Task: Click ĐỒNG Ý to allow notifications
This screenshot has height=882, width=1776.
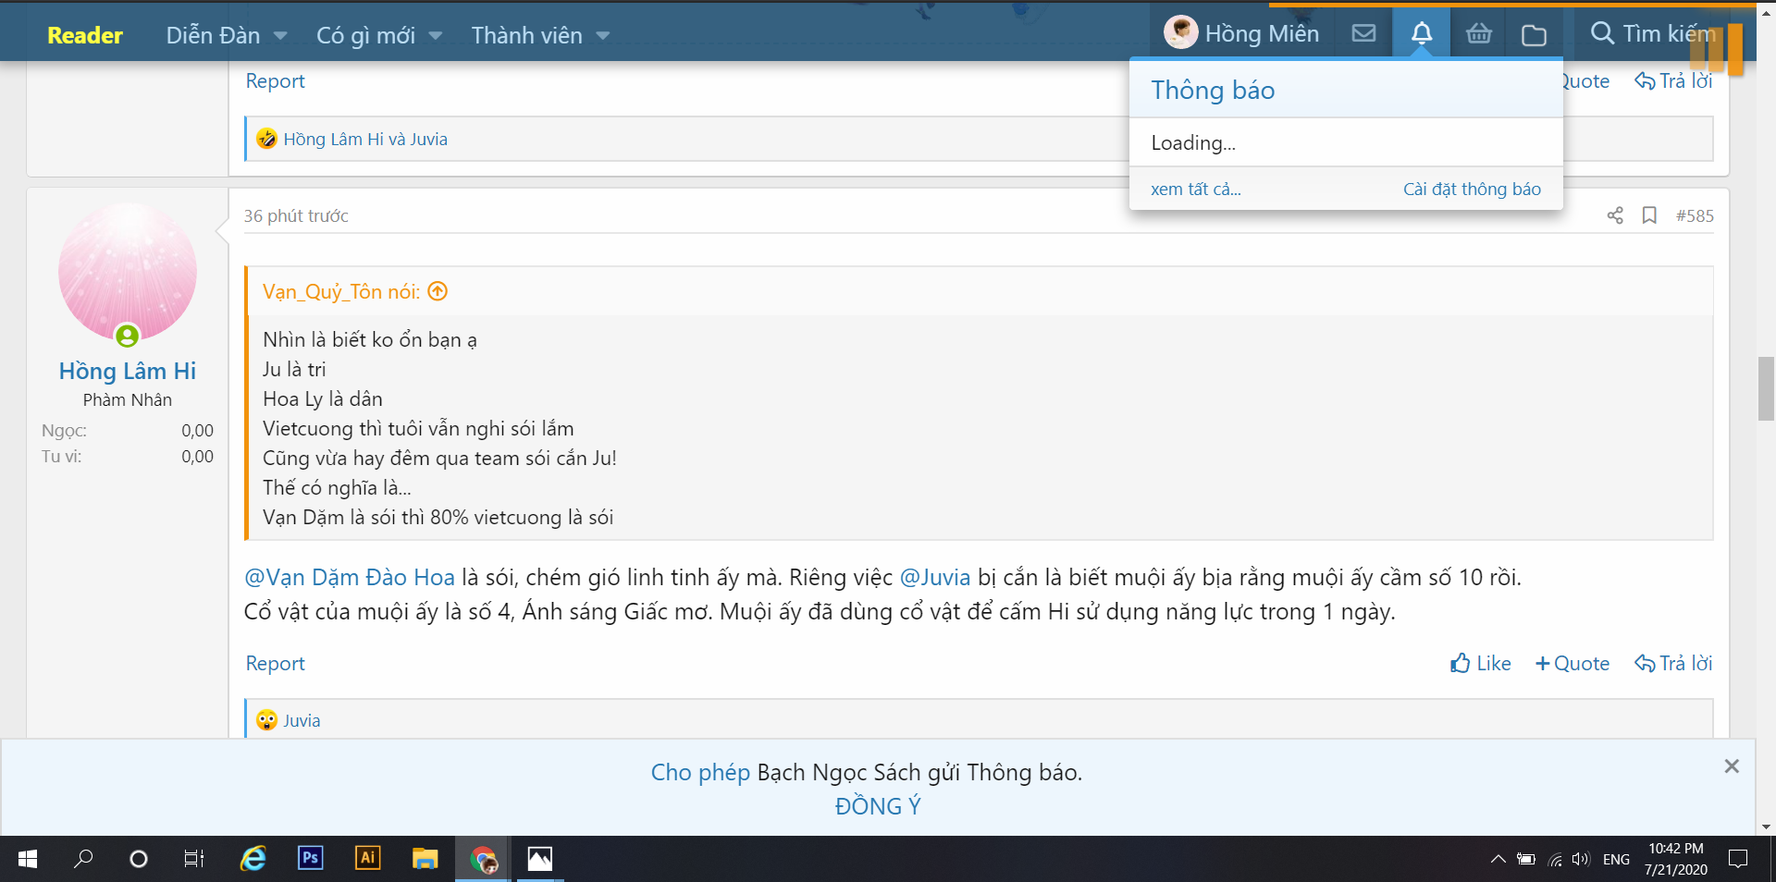Action: [877, 806]
